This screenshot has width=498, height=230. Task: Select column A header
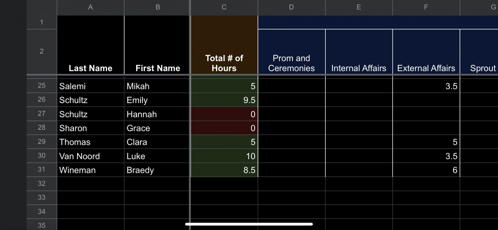coord(90,7)
